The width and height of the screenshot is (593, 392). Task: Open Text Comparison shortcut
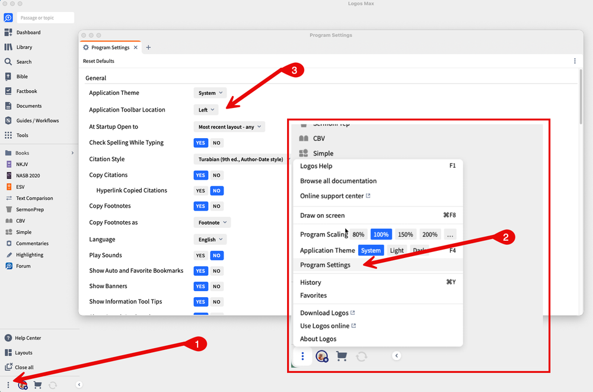30,198
